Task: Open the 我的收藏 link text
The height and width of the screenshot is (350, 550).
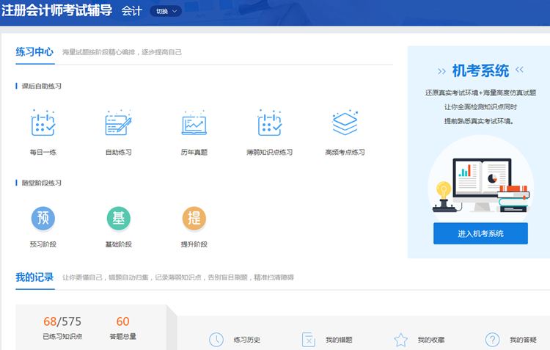Action: coord(430,340)
